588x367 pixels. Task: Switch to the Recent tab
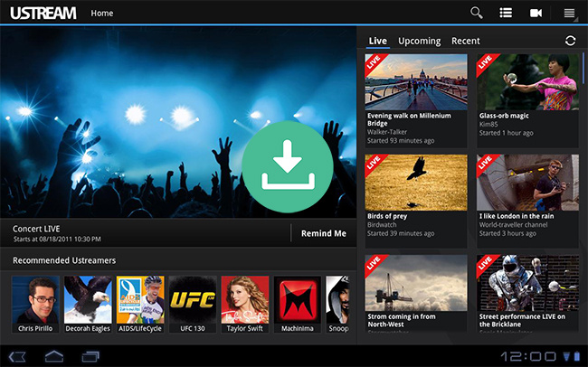tap(465, 41)
